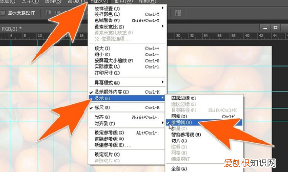Expand the 校样设置(U) submenu arrow

coord(163,8)
